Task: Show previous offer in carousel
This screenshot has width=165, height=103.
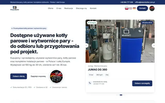Action: tap(86, 45)
